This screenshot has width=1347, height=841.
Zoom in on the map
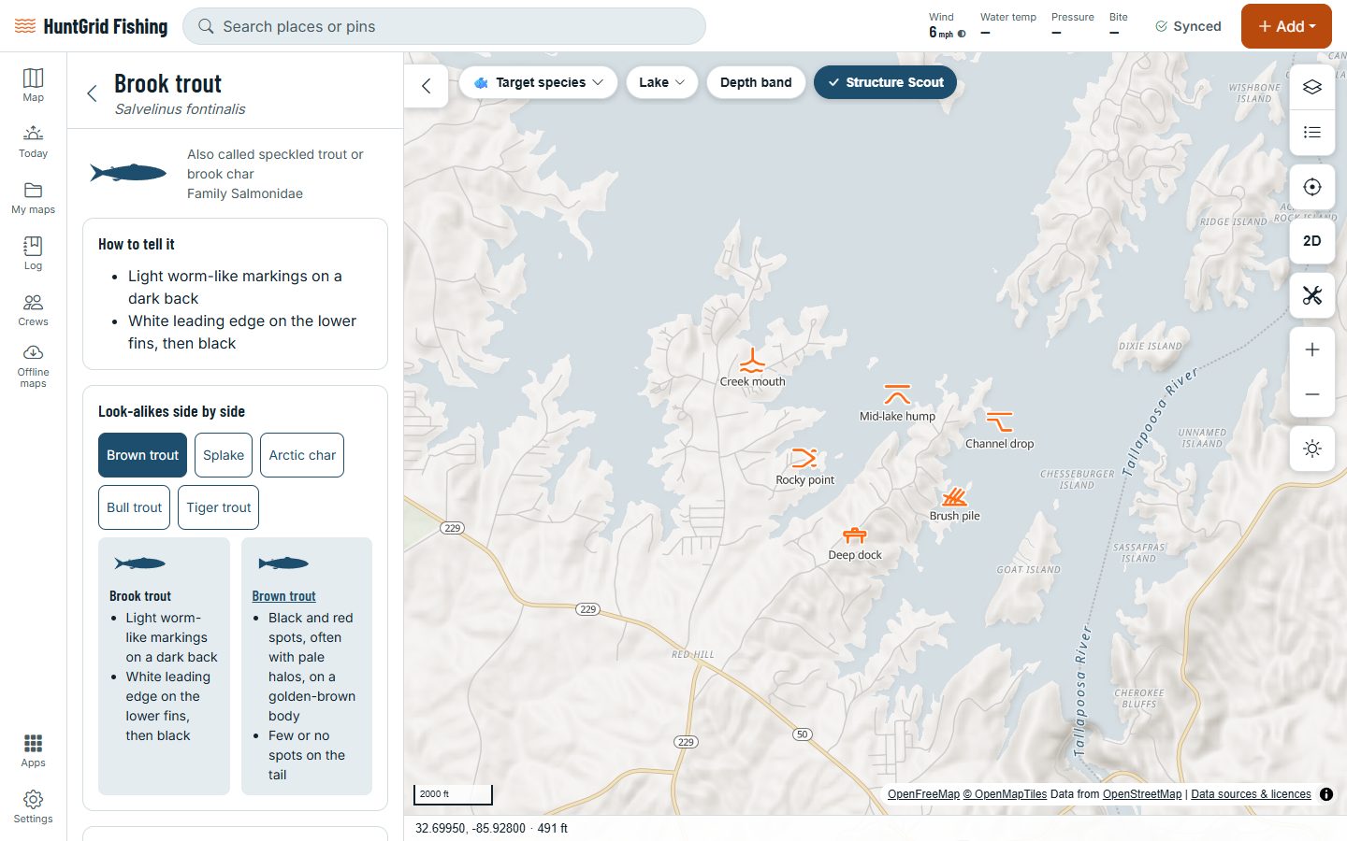click(x=1312, y=349)
